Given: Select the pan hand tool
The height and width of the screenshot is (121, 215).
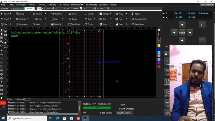Looking at the screenshot, I should tap(1, 34).
